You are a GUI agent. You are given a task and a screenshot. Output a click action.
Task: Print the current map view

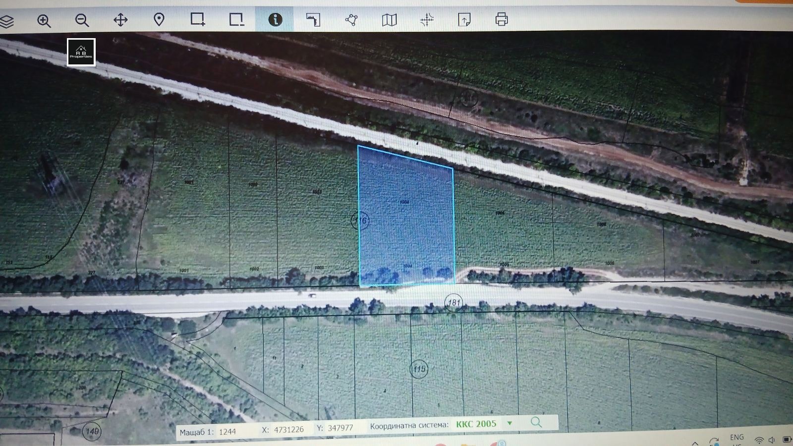point(502,19)
